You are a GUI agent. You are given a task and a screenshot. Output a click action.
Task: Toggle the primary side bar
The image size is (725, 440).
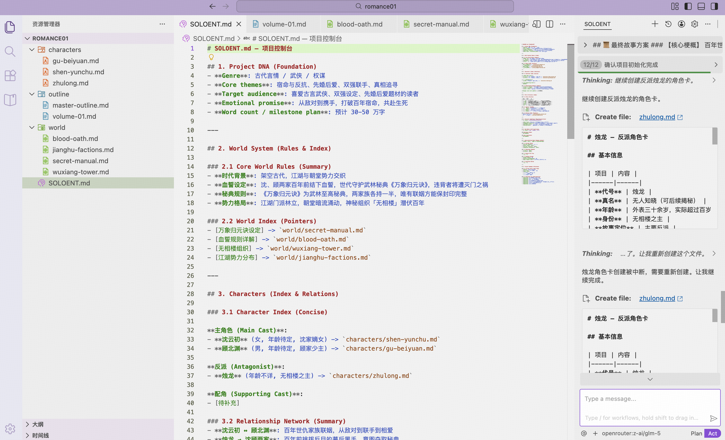[688, 7]
